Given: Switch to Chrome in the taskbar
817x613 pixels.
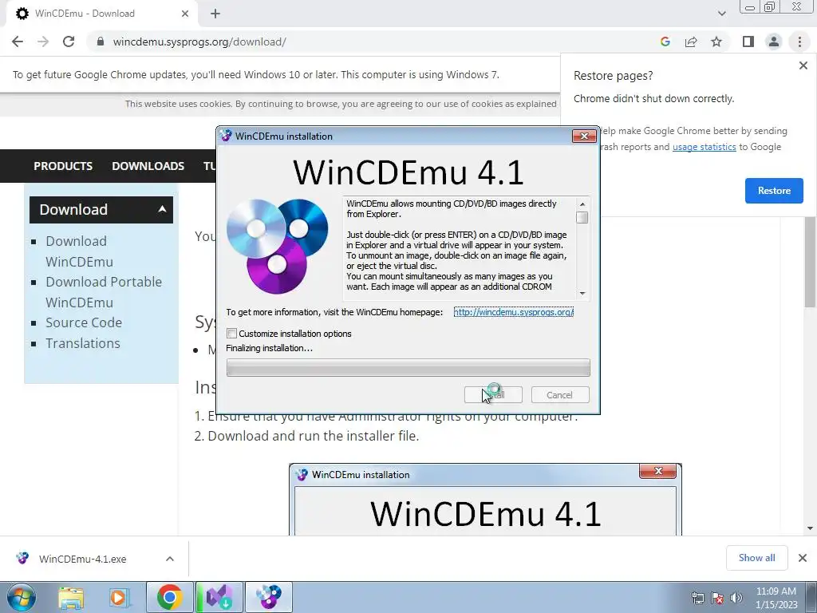Looking at the screenshot, I should click(169, 597).
